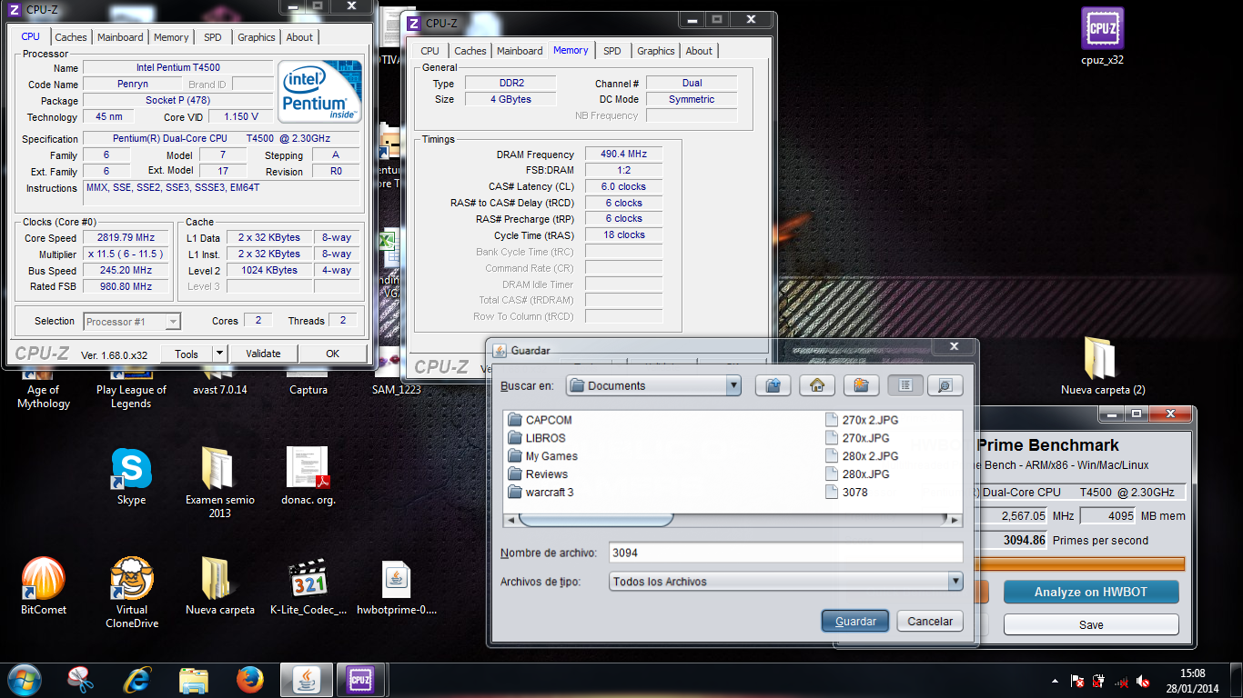Screen dimensions: 1243x698
Task: Open Caches tab in the Processor CPU-Z window
Action: tap(70, 37)
